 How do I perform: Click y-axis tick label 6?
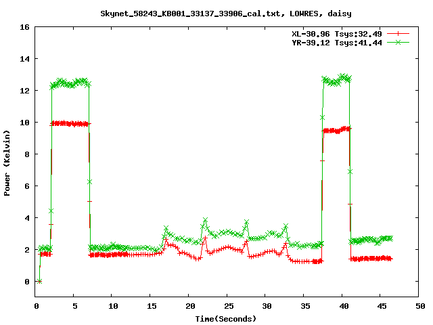[26, 186]
